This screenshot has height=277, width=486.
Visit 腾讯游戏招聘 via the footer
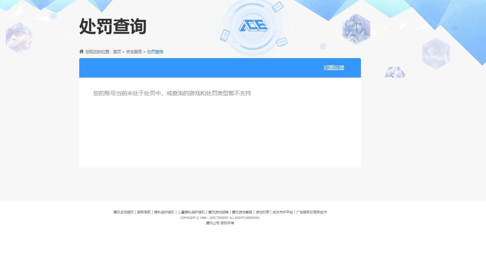tap(218, 212)
